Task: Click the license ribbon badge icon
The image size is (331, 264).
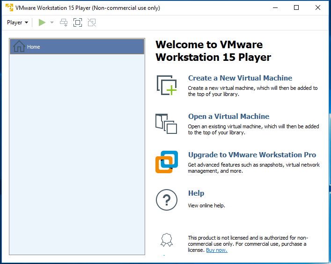Action: click(167, 240)
